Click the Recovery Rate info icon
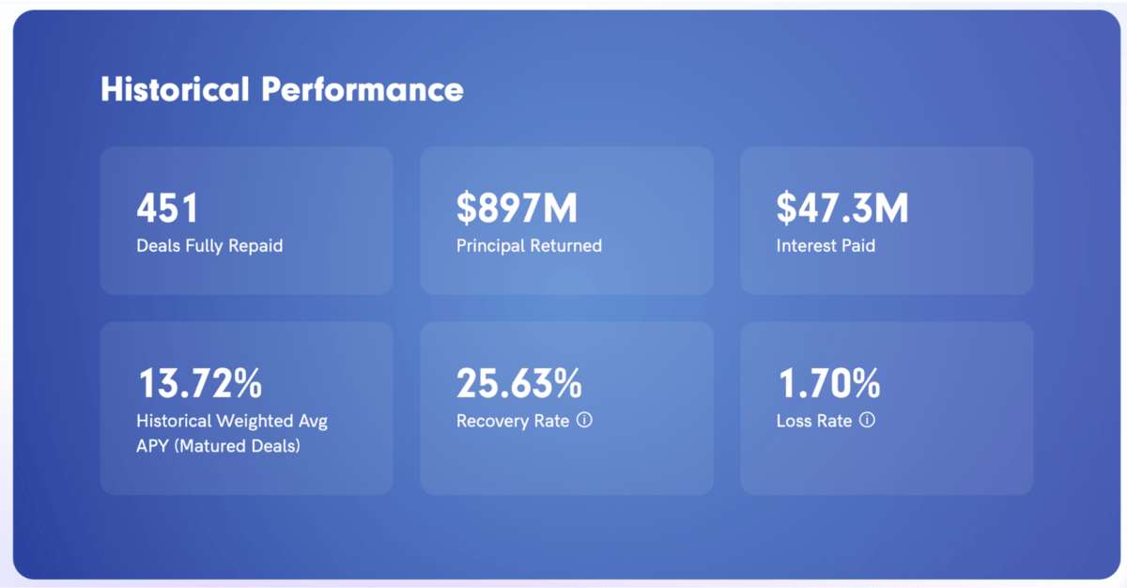This screenshot has height=588, width=1127. coord(584,421)
